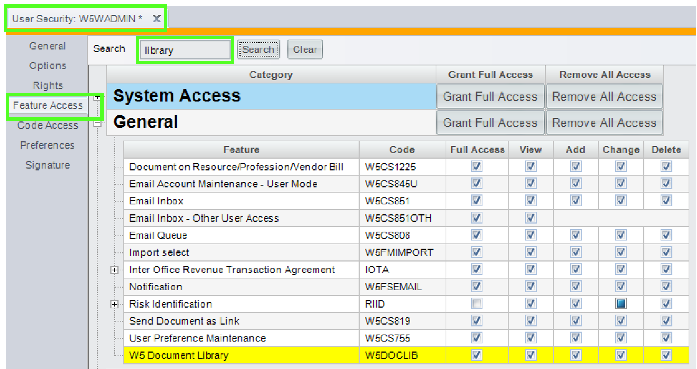Uncheck Full Access for Notification
Screen dimensions: 697x369
[476, 287]
